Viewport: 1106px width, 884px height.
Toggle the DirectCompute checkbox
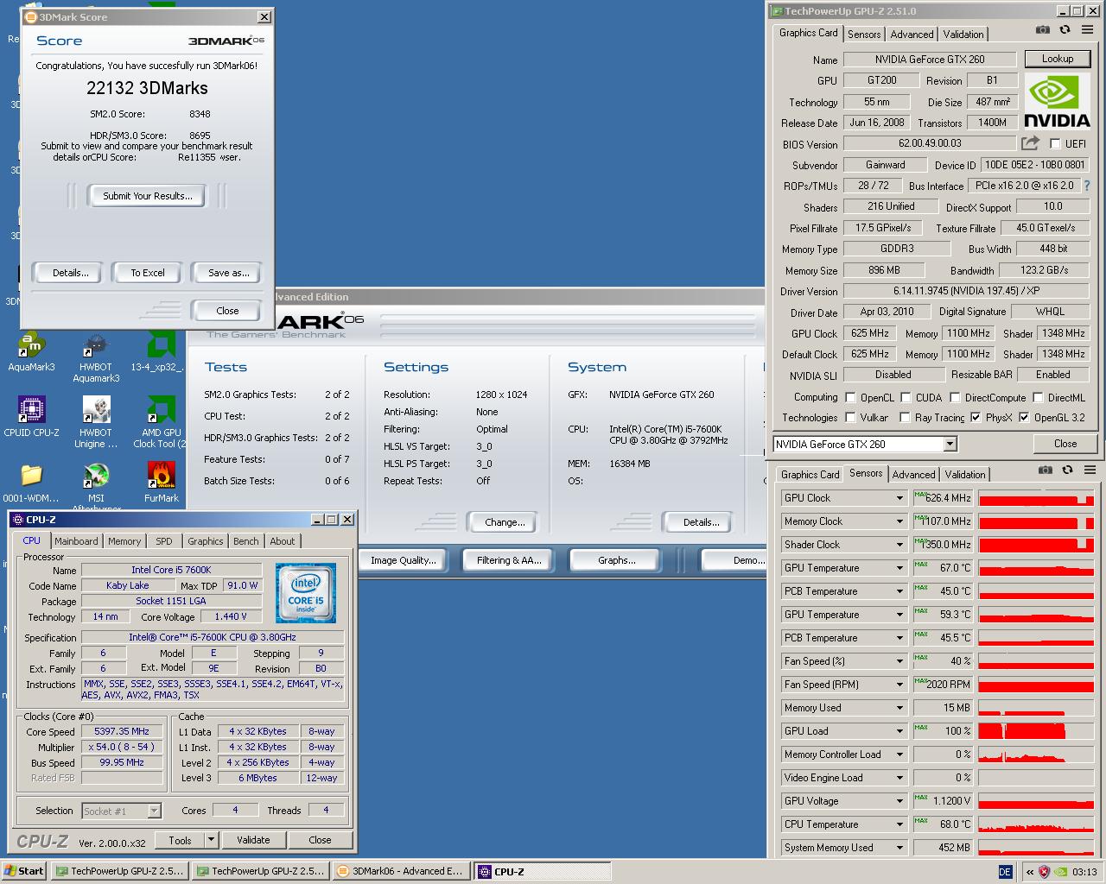coord(955,398)
